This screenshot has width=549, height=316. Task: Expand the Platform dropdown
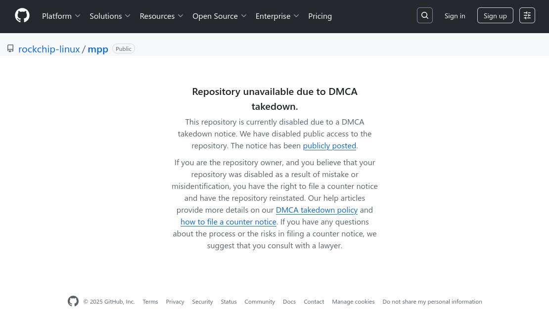click(61, 15)
